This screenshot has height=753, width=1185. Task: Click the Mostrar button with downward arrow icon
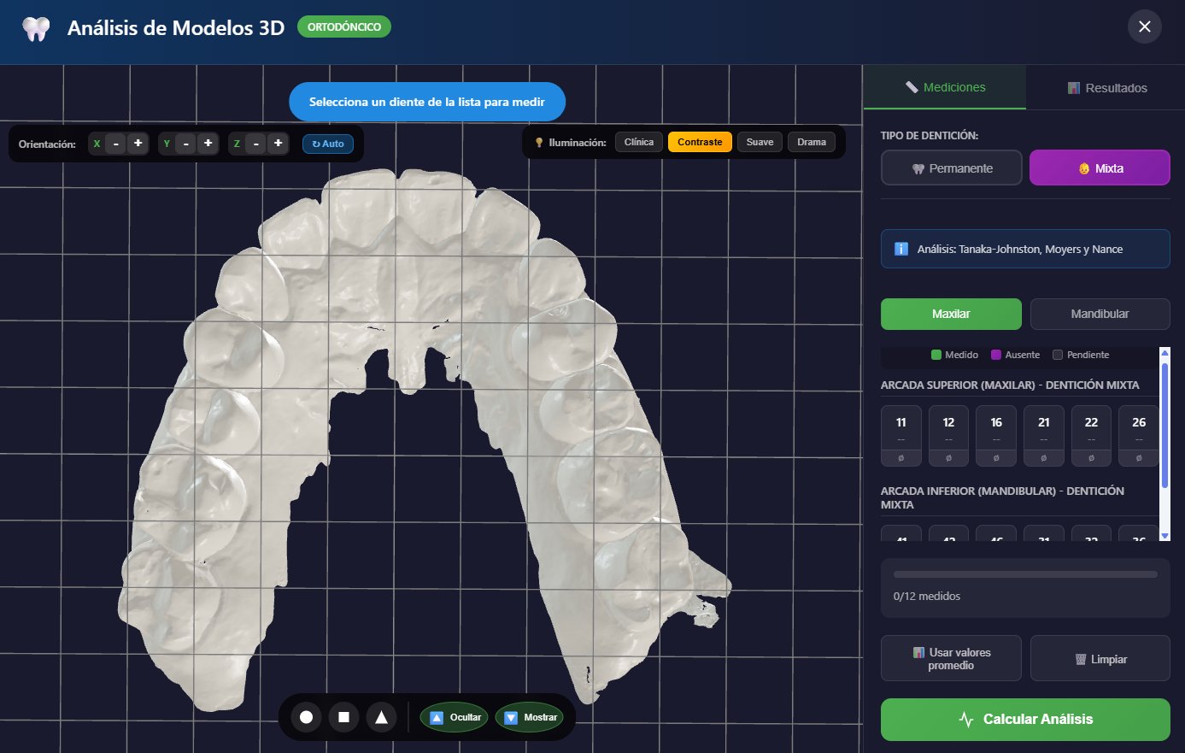(x=529, y=717)
